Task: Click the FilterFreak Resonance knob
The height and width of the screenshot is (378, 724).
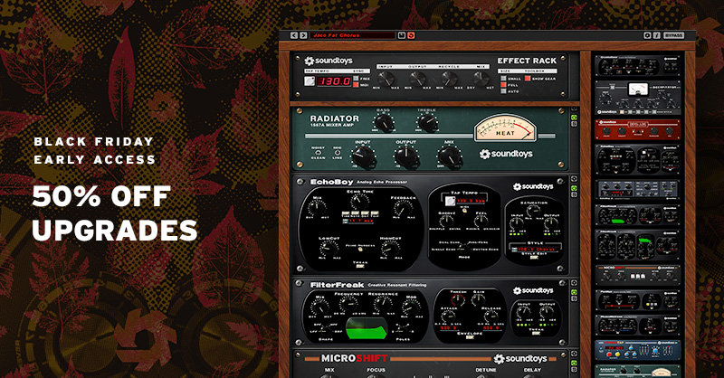Action: click(382, 305)
